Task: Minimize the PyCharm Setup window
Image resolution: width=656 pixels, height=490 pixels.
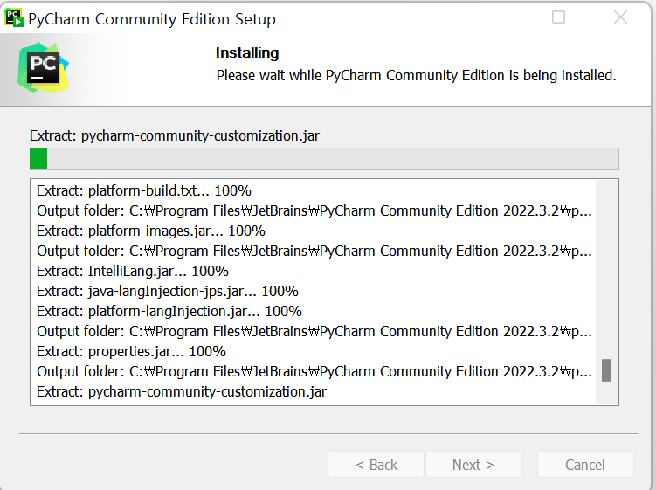Action: 498,17
